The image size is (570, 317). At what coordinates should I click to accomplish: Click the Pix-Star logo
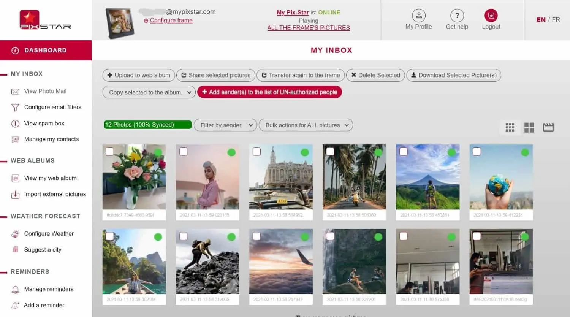click(x=45, y=20)
